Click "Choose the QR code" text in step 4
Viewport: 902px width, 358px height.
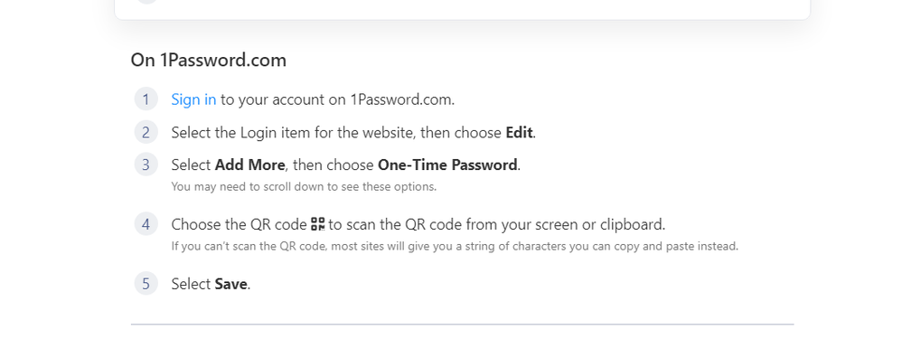tap(239, 224)
